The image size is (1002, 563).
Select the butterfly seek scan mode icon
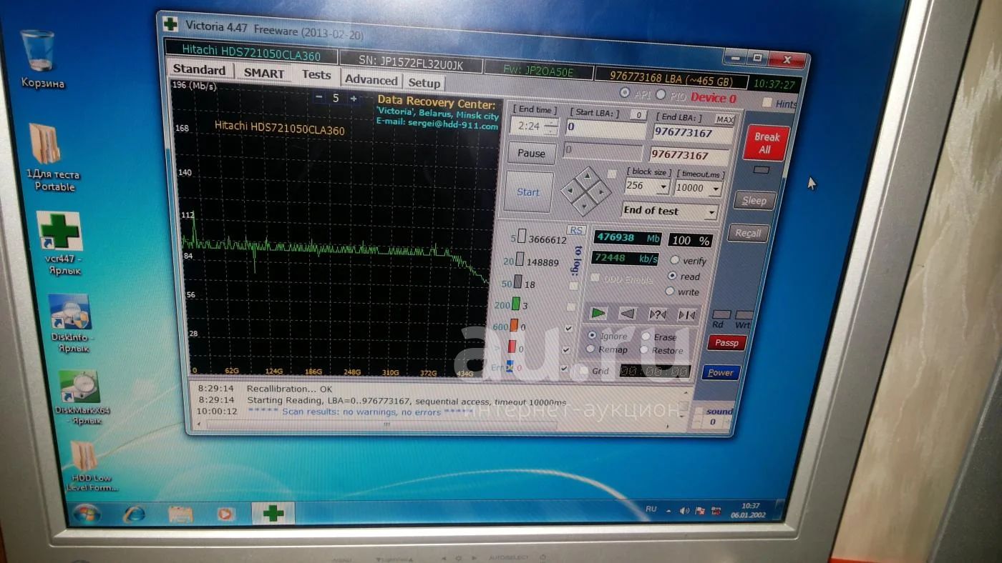(686, 314)
